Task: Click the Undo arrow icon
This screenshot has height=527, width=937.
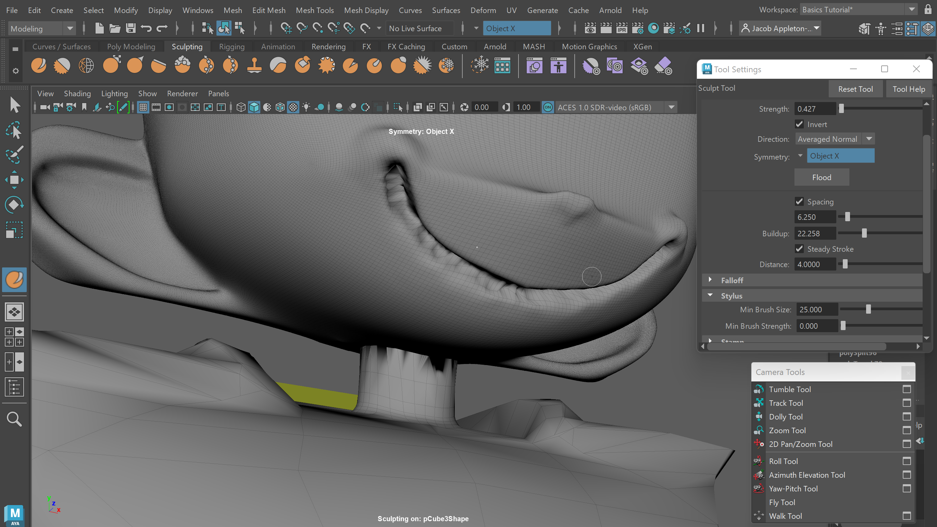Action: [x=146, y=28]
